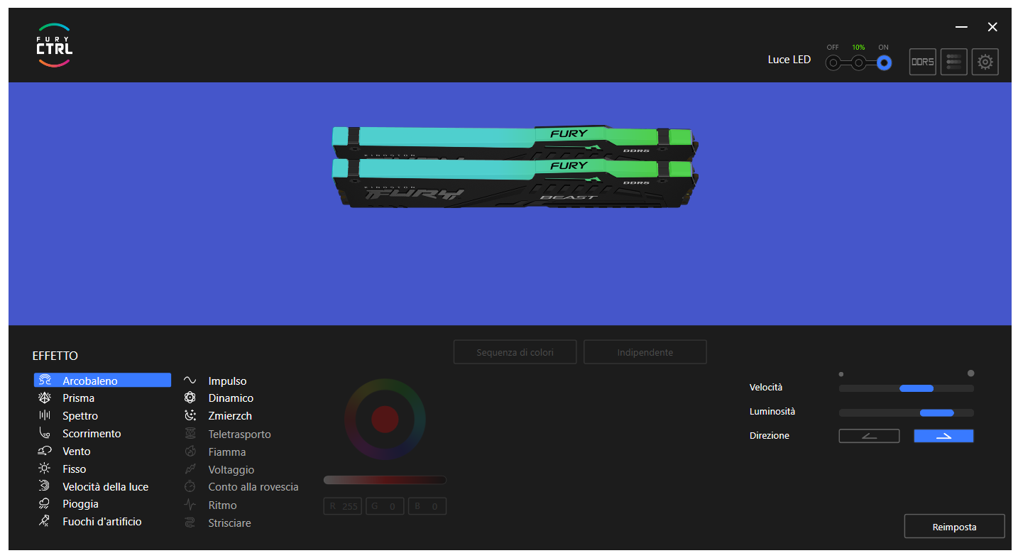Click the lower RAM module image
This screenshot has height=558, width=1018.
pos(514,183)
